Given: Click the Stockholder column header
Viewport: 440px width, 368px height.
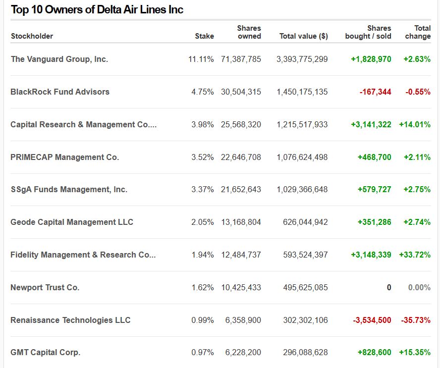Looking at the screenshot, I should click(32, 36).
